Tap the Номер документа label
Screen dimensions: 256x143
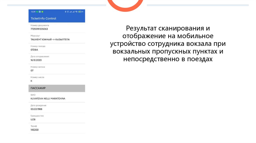[x=40, y=25]
